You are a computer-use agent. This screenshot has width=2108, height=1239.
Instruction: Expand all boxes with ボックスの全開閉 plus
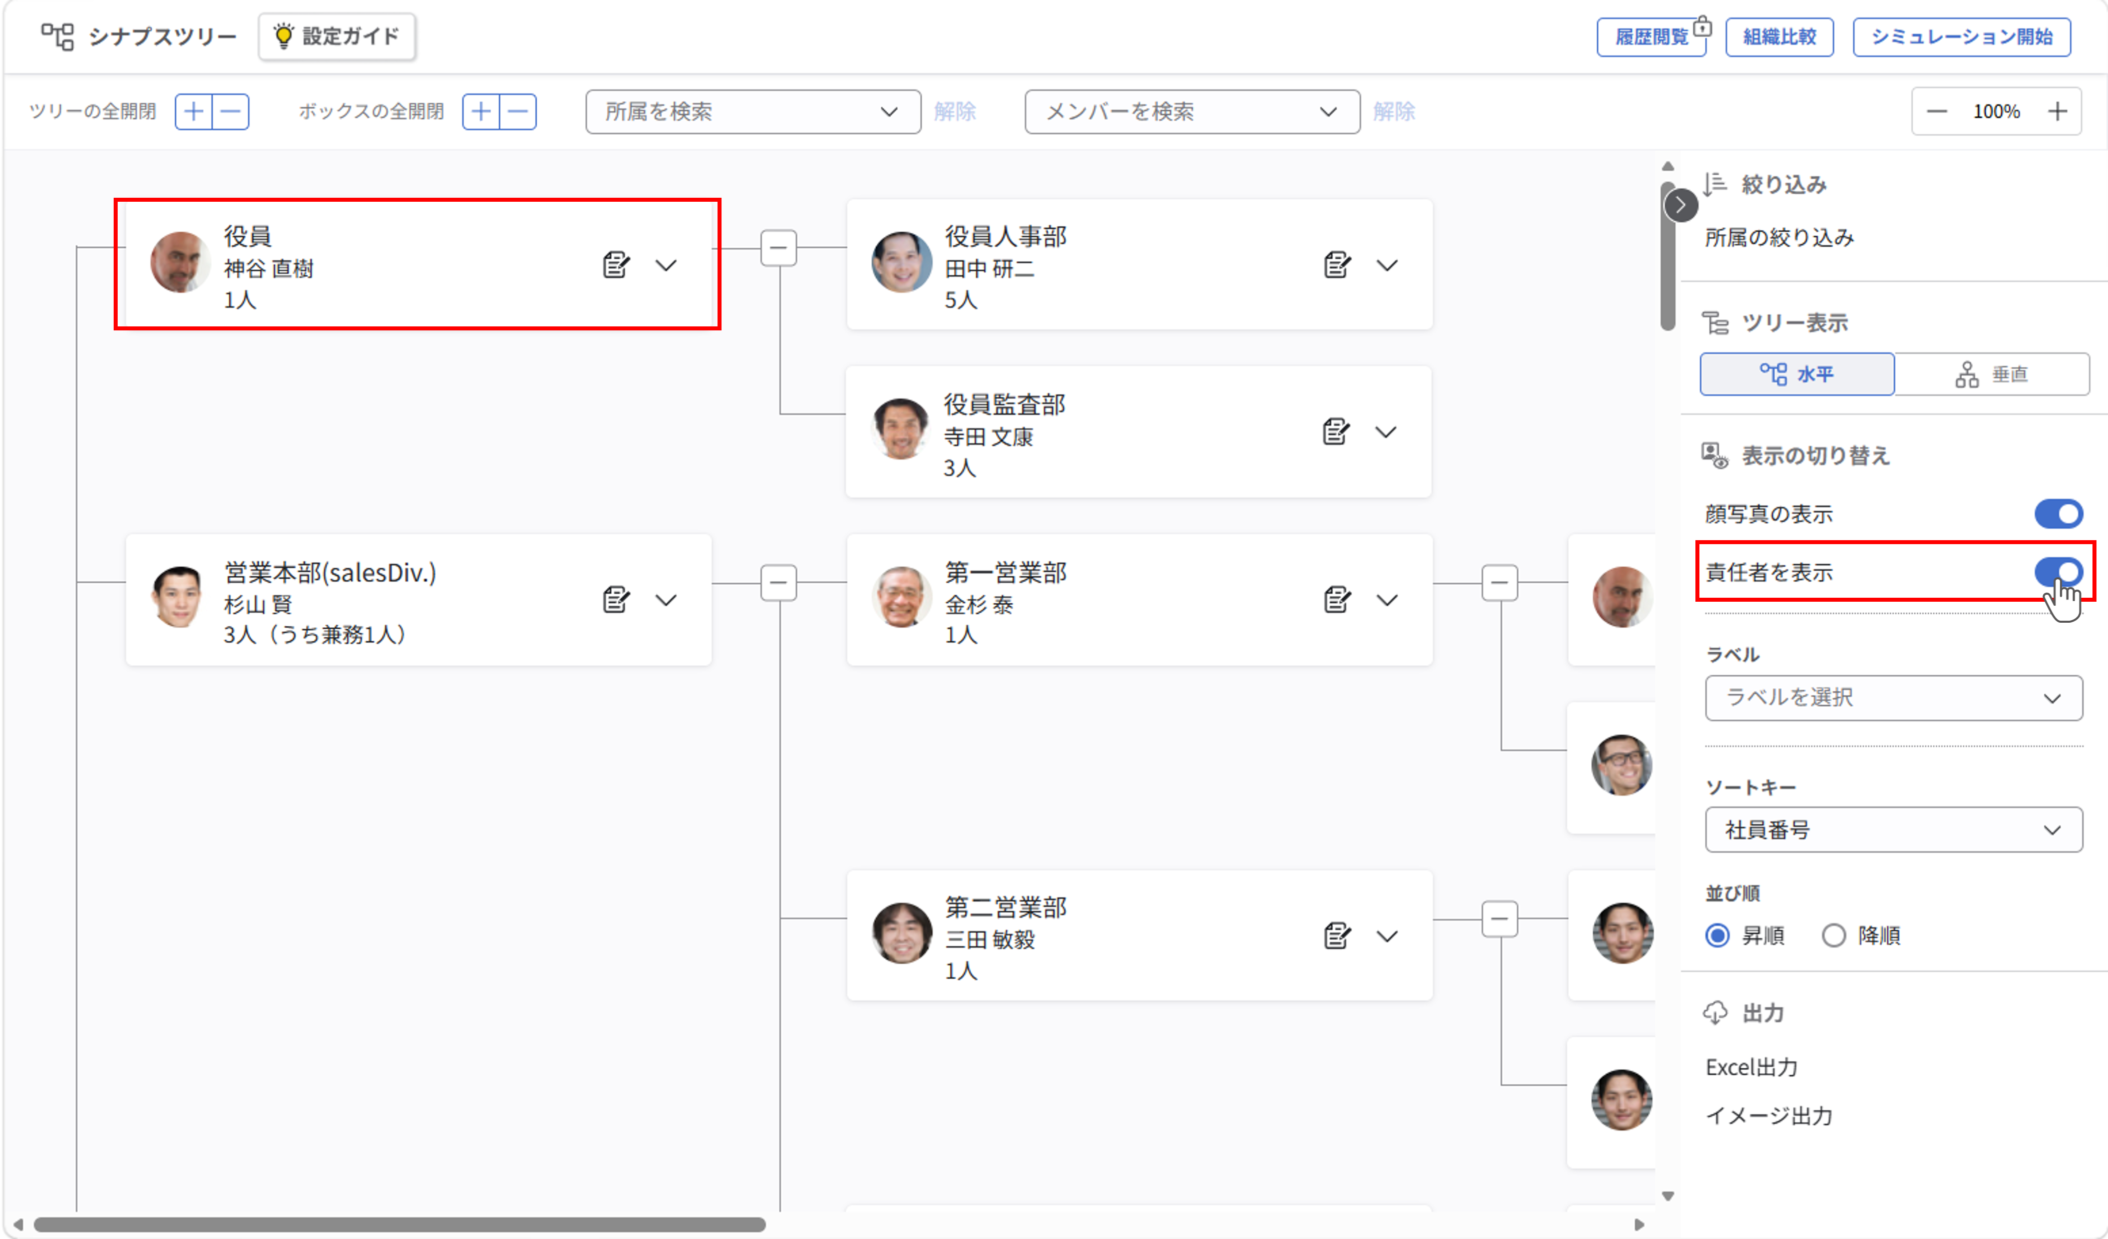481,111
